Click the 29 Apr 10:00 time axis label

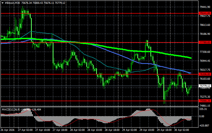click(x=147, y=130)
